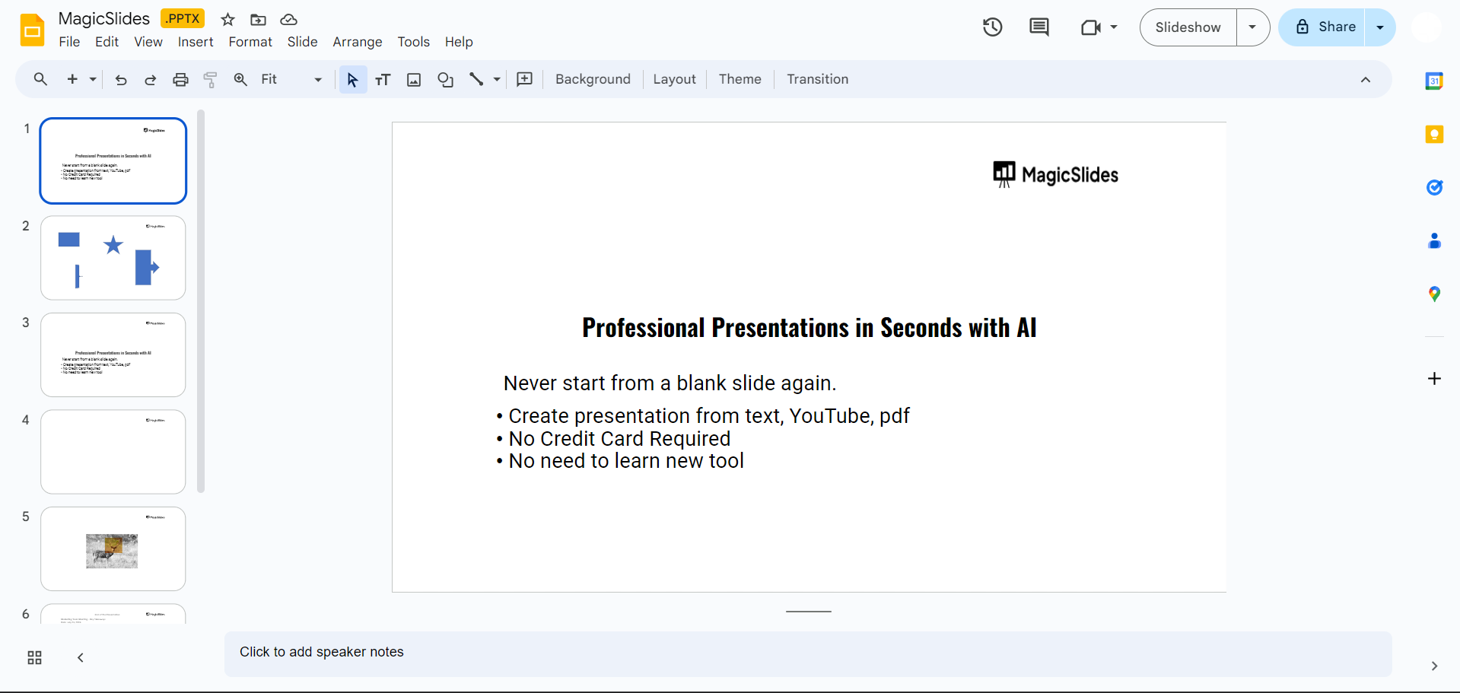The image size is (1460, 693).
Task: Expand the line tool dropdown arrow
Action: coord(497,79)
